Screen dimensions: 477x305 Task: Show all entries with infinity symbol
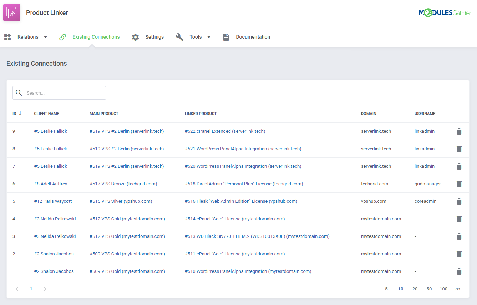click(x=458, y=289)
